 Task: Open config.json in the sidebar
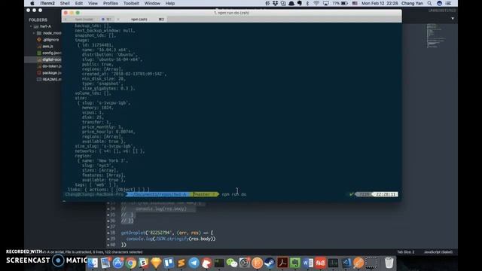click(51, 53)
